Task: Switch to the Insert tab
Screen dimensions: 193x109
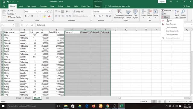Action: (21, 6)
